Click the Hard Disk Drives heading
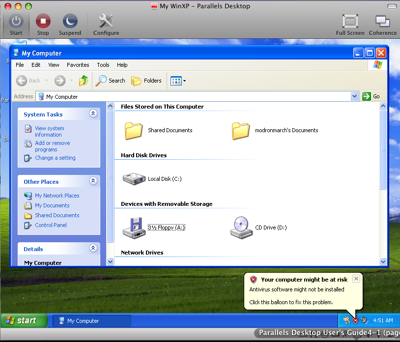This screenshot has height=342, width=400. [x=144, y=155]
